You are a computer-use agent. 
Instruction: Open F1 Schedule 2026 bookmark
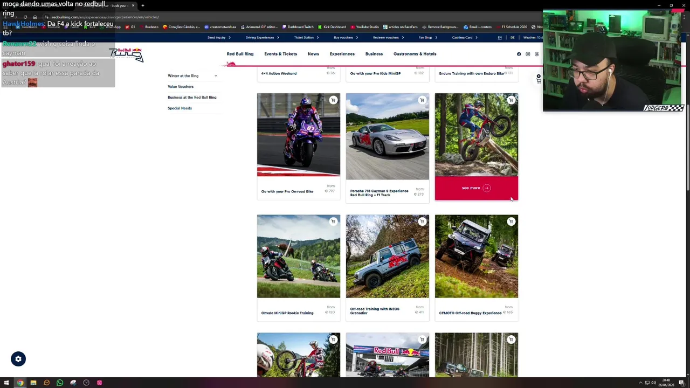point(511,27)
